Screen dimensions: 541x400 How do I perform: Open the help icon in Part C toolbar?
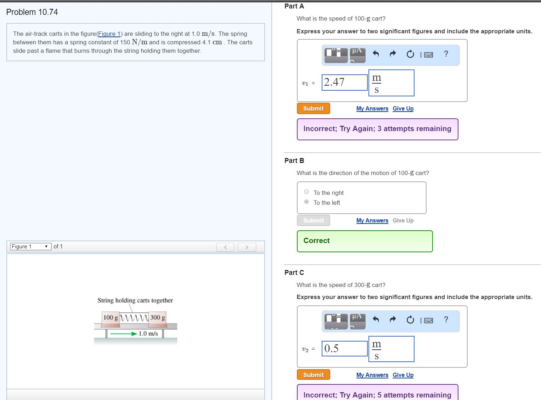point(445,320)
